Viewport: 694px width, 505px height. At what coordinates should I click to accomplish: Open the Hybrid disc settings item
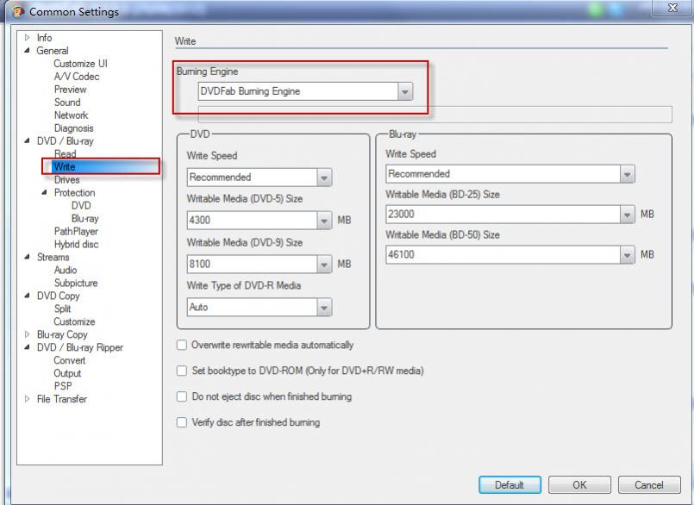76,244
